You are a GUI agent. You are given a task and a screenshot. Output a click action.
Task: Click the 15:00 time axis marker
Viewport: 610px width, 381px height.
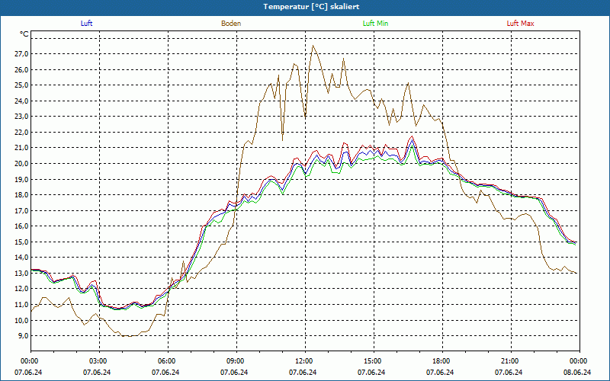[x=372, y=361]
